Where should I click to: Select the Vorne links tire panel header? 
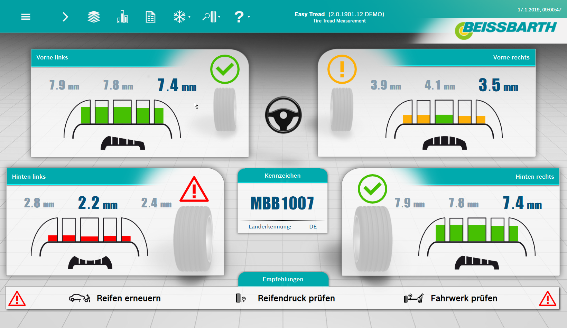(104, 57)
